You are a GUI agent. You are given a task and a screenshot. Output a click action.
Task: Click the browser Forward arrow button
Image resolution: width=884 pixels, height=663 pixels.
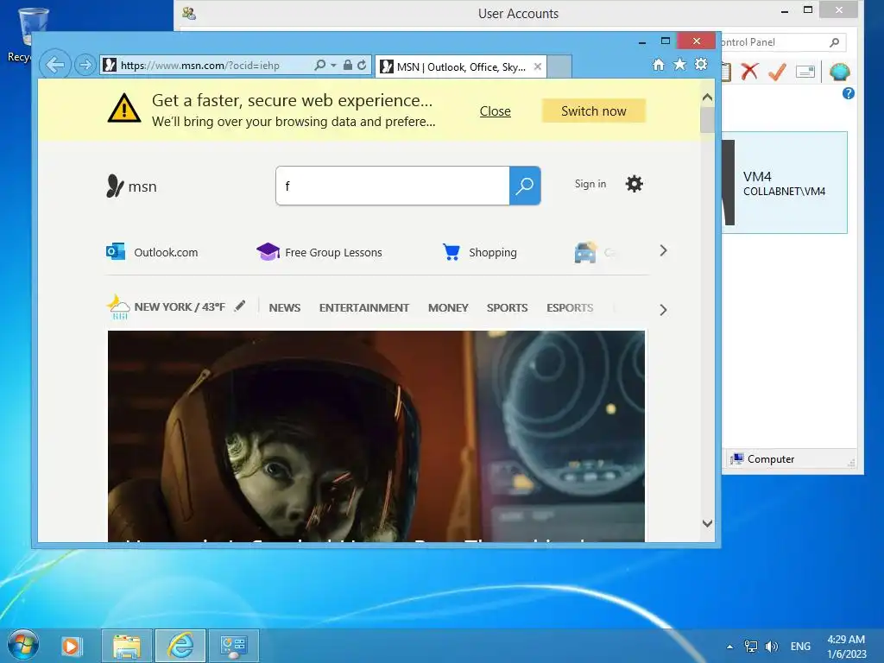[85, 65]
